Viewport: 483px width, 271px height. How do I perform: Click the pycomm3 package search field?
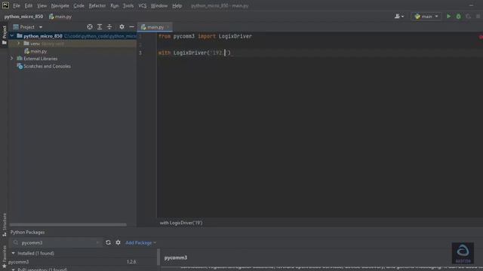(x=57, y=242)
